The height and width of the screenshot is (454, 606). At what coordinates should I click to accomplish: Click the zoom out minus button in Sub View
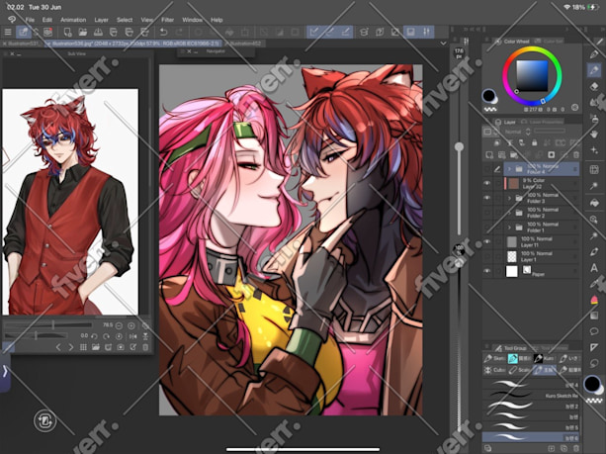click(119, 326)
